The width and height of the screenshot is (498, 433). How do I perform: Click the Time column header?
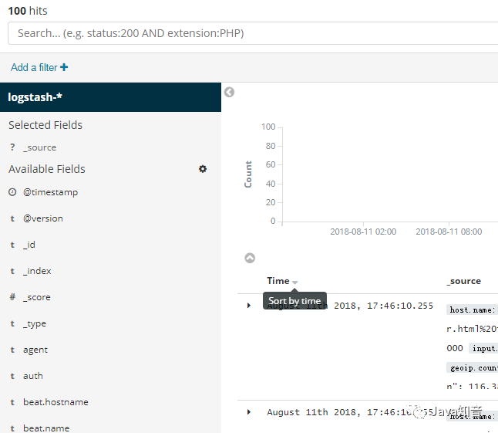pyautogui.click(x=278, y=281)
